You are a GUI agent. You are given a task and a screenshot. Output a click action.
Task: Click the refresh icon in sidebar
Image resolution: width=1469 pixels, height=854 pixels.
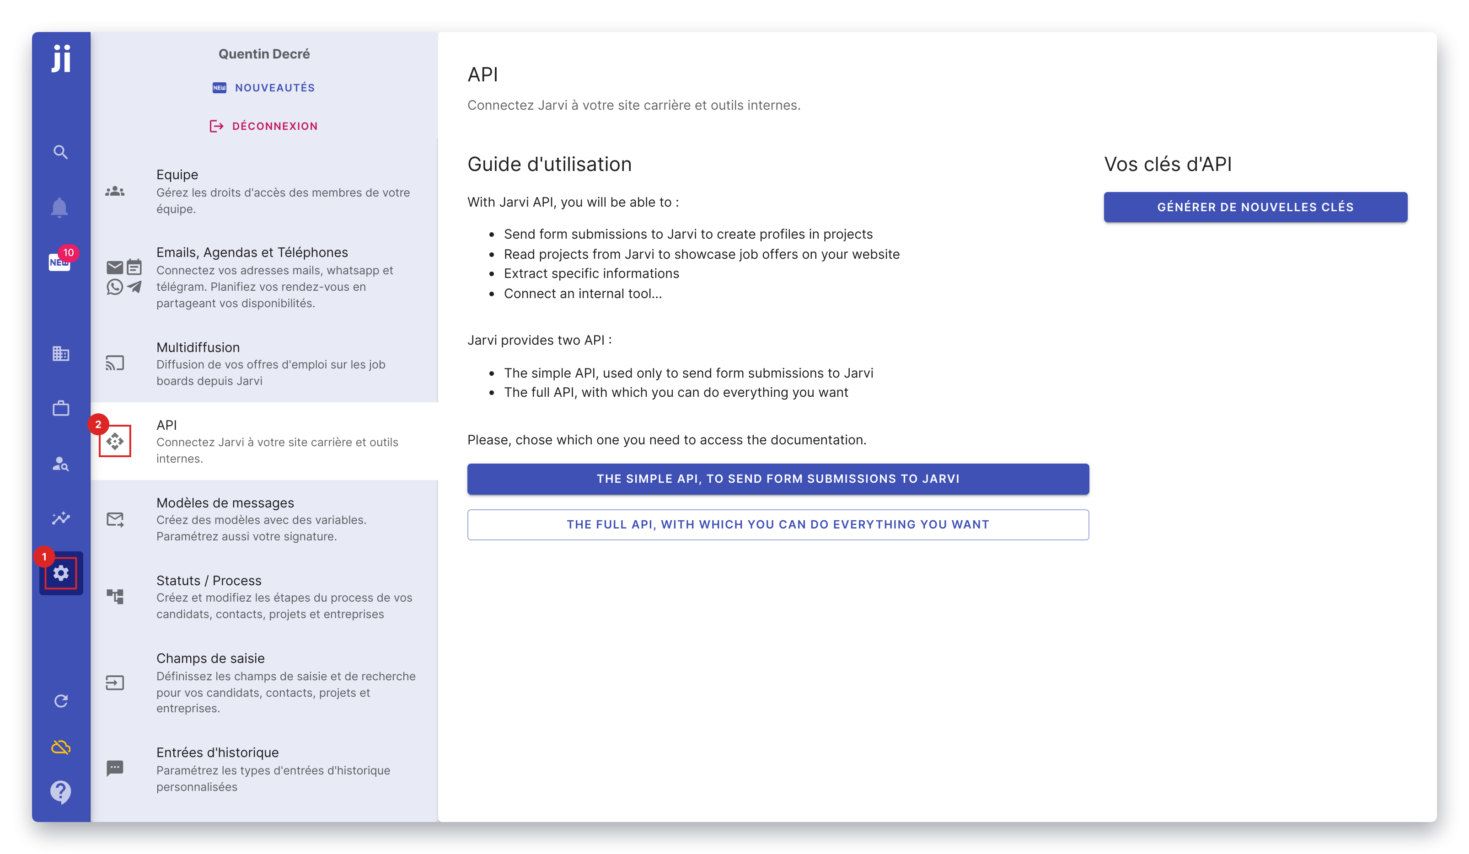61,701
